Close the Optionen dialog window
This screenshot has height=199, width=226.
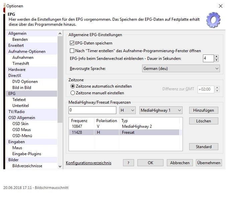coord(220,6)
